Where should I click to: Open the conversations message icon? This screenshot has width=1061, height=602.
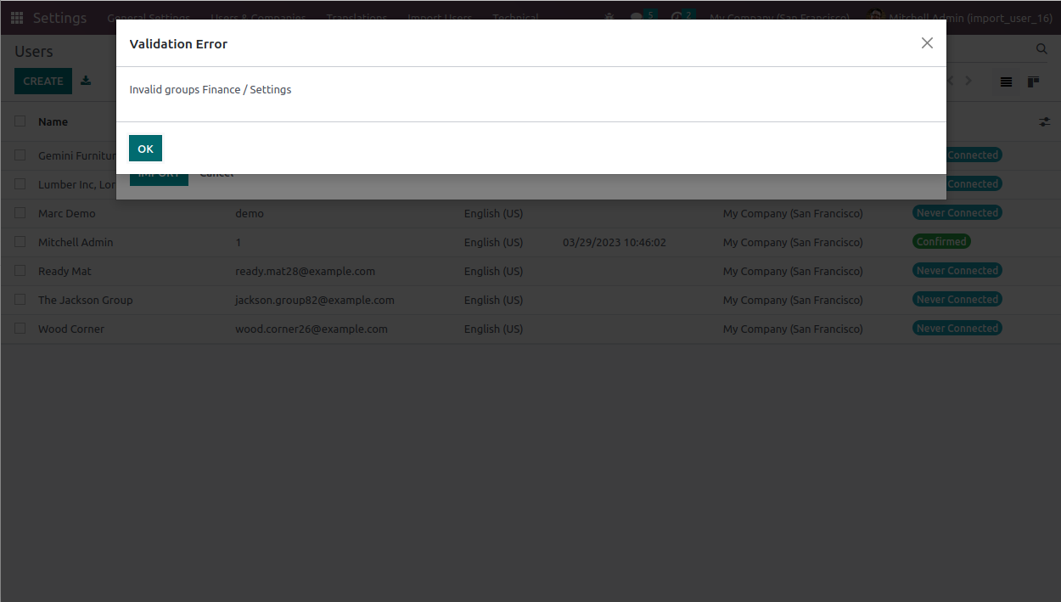(x=637, y=18)
